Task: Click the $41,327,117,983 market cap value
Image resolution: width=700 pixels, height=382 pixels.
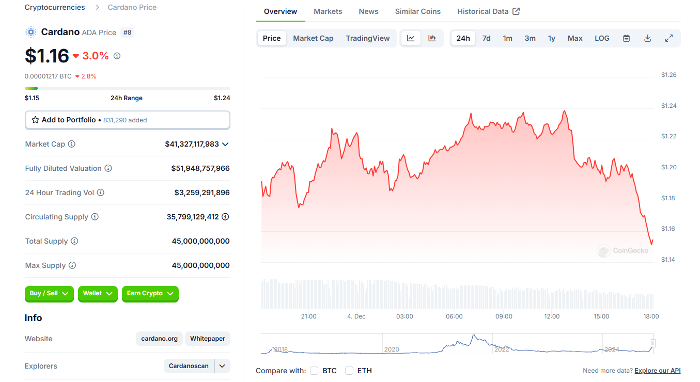Action: point(192,144)
